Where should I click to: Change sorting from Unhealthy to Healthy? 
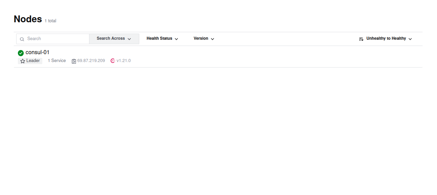pos(386,39)
